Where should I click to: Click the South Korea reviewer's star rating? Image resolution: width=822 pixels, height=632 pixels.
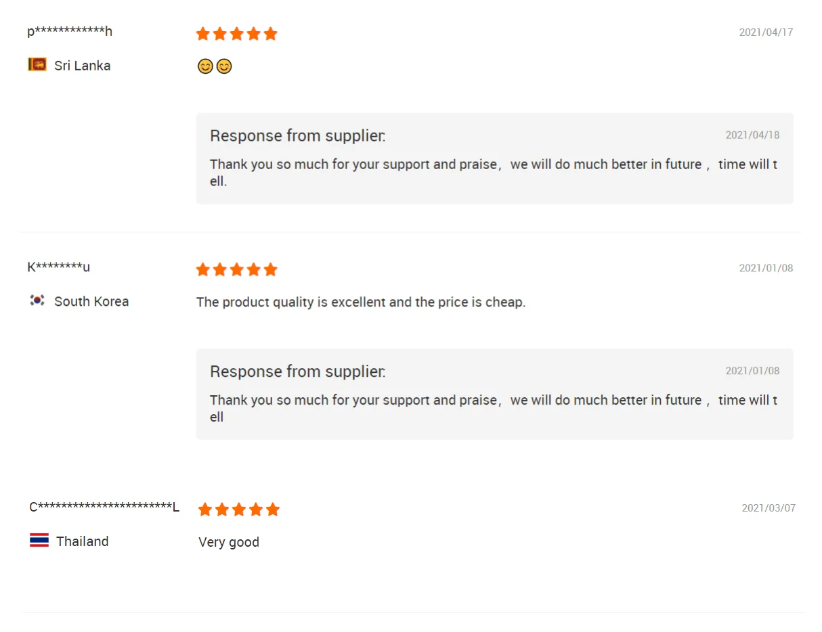[x=237, y=269]
